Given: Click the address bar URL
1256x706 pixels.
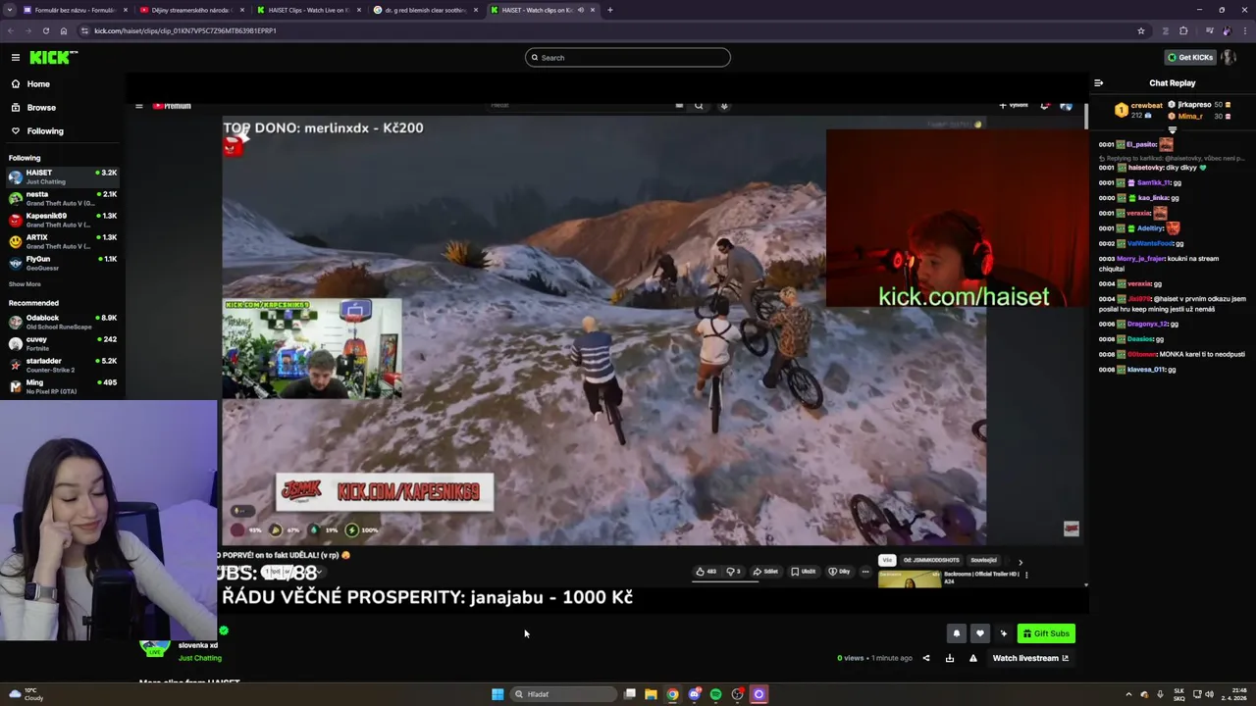Looking at the screenshot, I should pos(184,30).
